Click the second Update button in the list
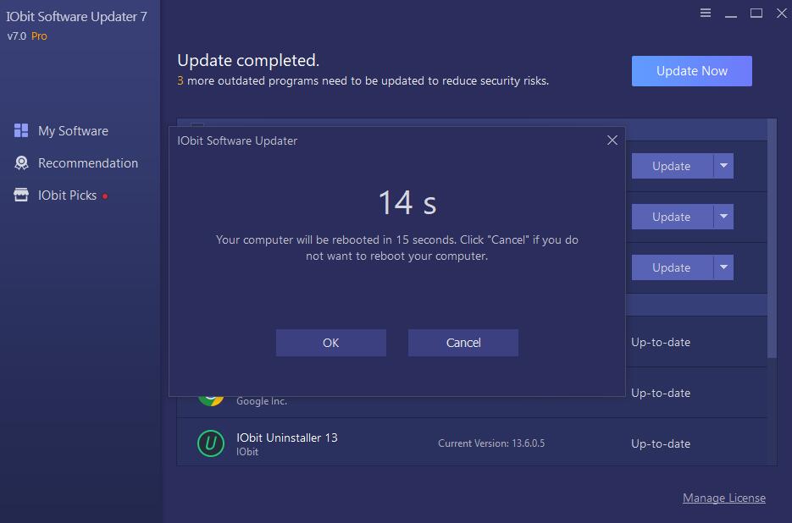 coord(672,217)
